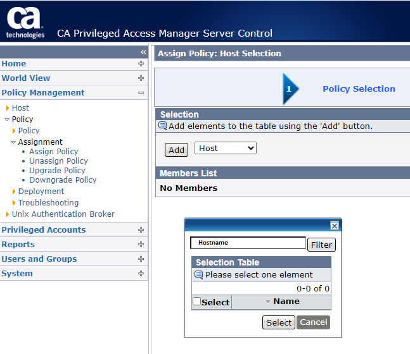Image resolution: width=410 pixels, height=354 pixels.
Task: Click the info note icon in Selection section
Action: [162, 126]
